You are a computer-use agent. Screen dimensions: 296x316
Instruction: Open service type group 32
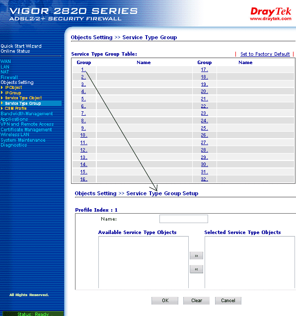click(204, 179)
